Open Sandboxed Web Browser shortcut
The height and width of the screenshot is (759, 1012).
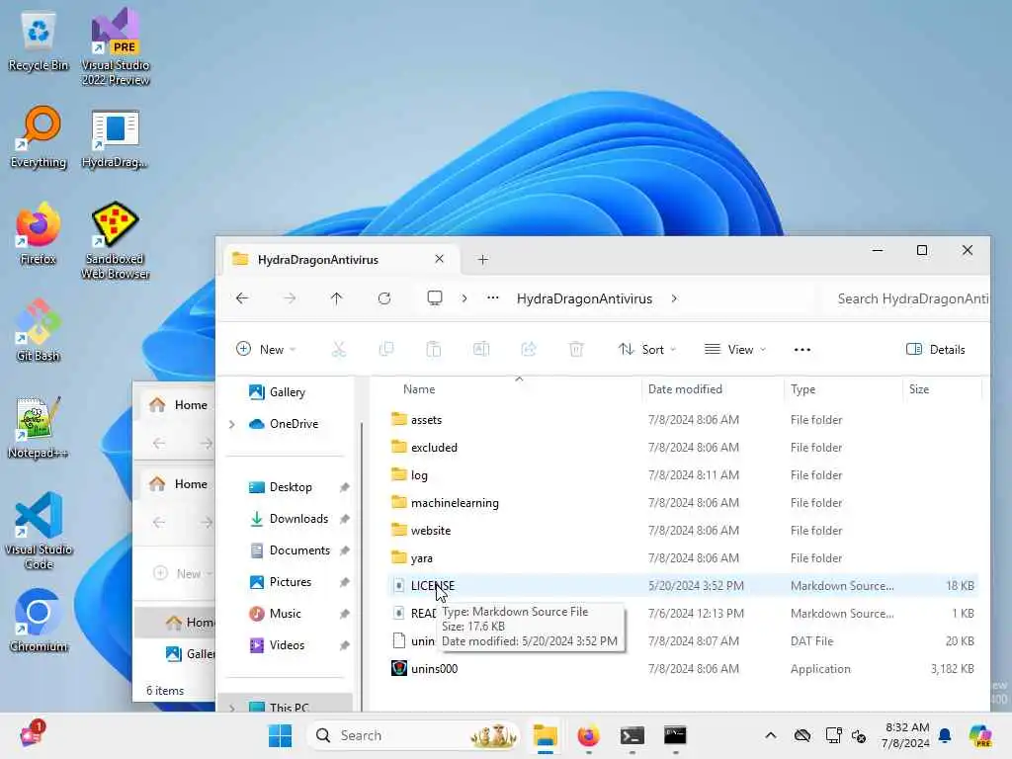point(116,241)
